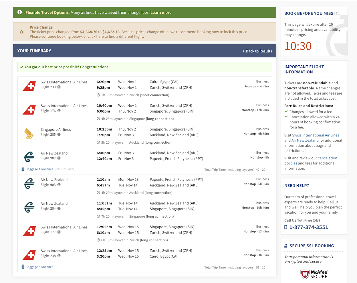Image resolution: width=357 pixels, height=283 pixels.
Task: Click '6h 15m layover in Zurich' text
Action: point(120,240)
